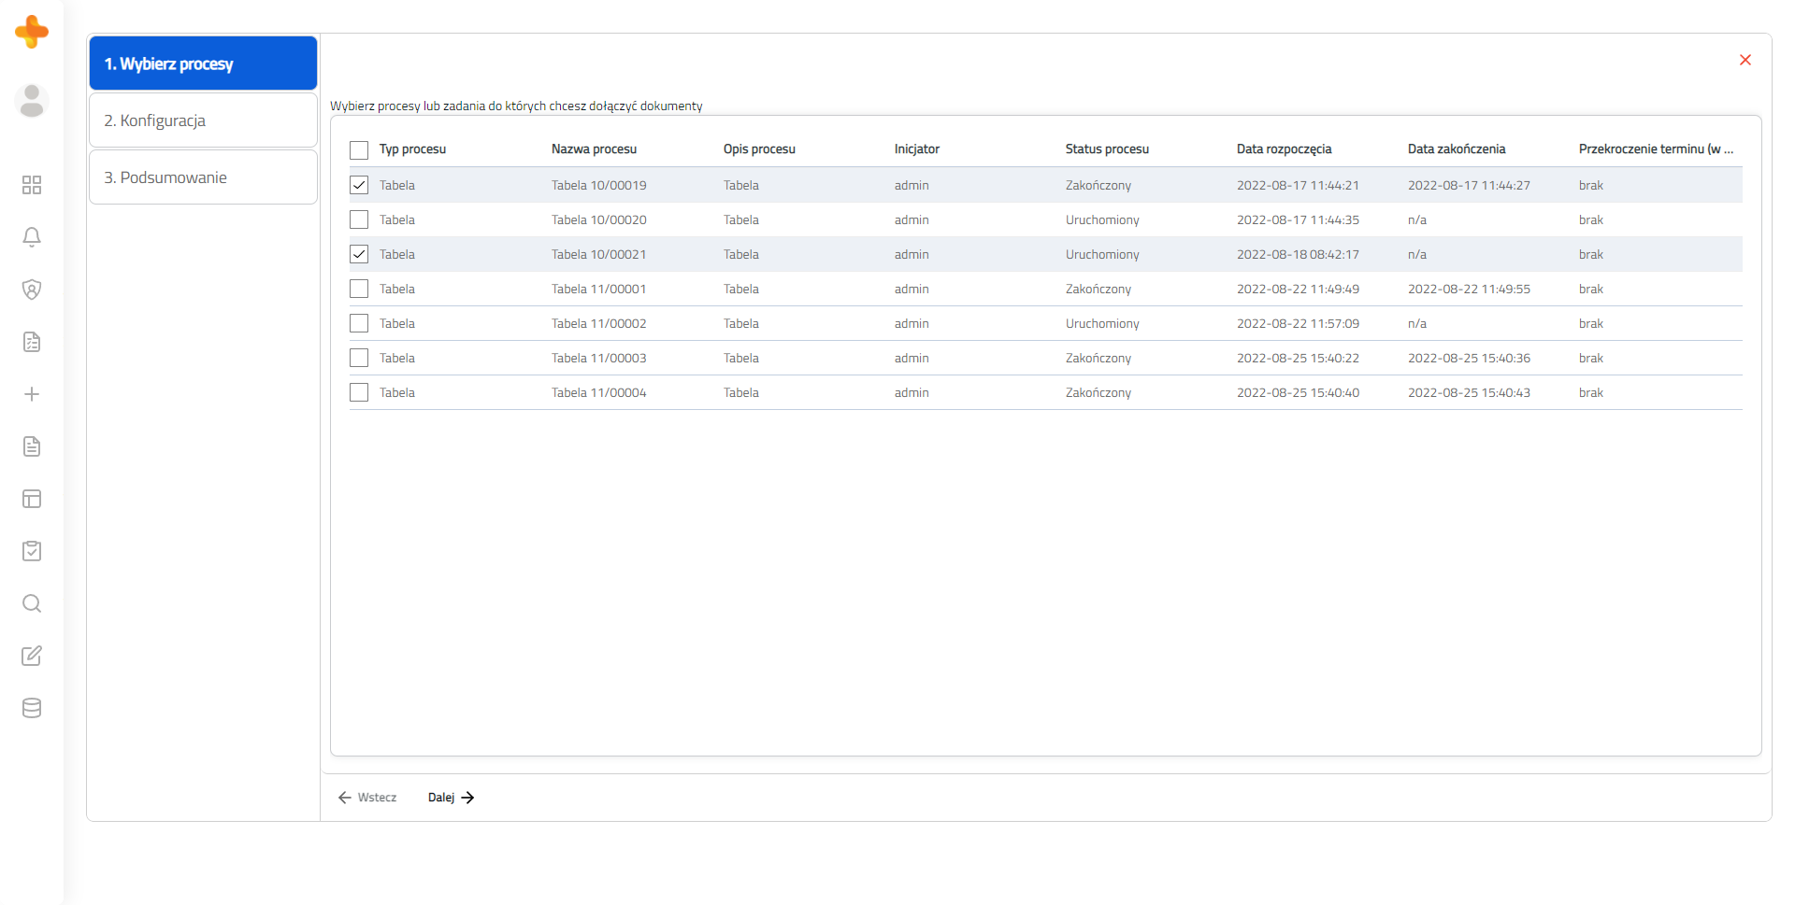Viewport: 1795px width, 905px height.
Task: Sort by Status procesu column header
Action: 1107,148
